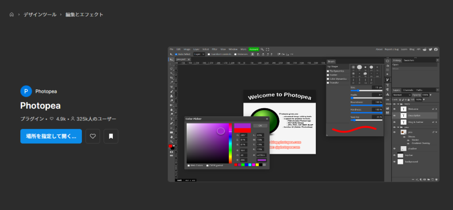Toggle the Auto-Select checkbox

coord(176,54)
